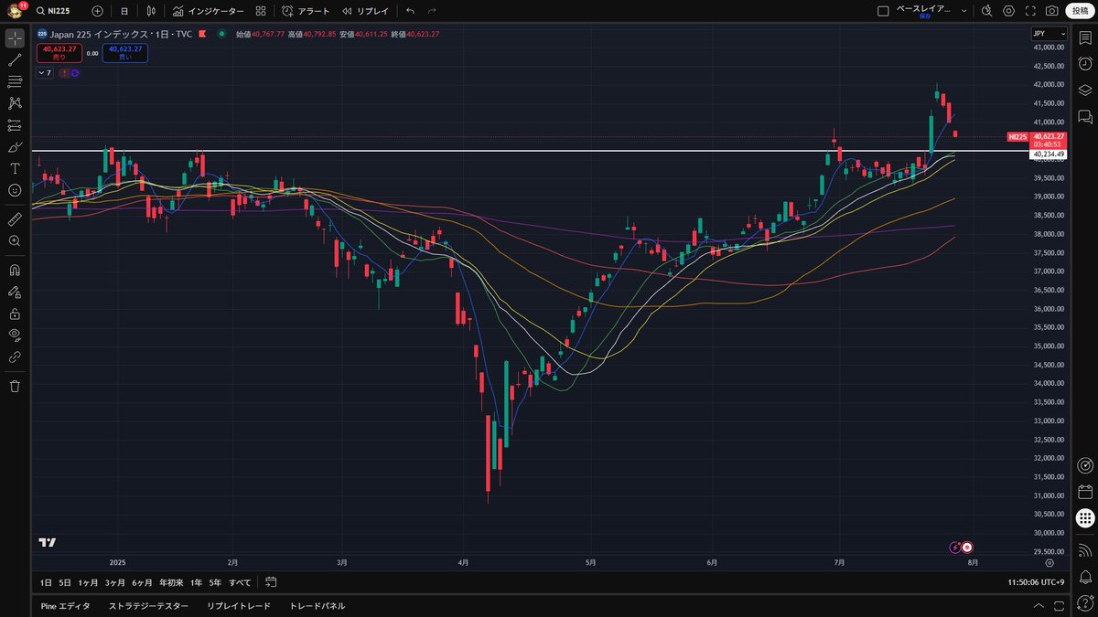Delete all drawings with trash icon

point(15,386)
